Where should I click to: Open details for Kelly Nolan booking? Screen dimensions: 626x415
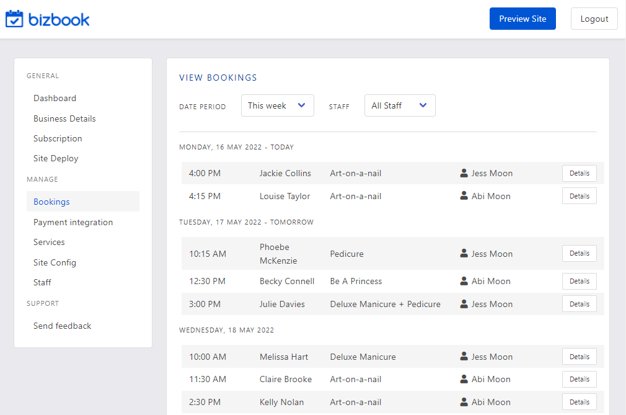pyautogui.click(x=580, y=402)
